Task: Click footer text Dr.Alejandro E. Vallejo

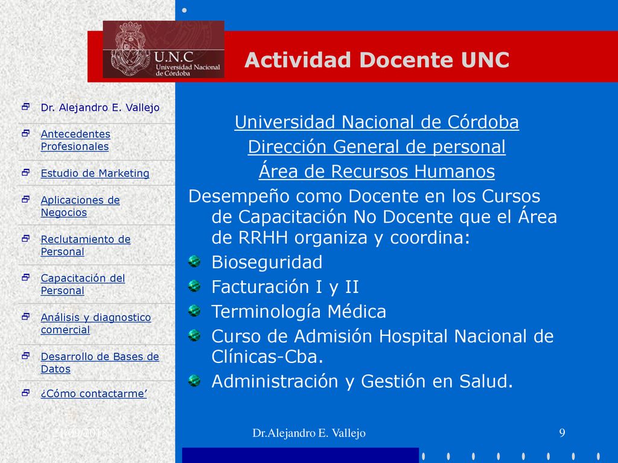Action: point(309,433)
